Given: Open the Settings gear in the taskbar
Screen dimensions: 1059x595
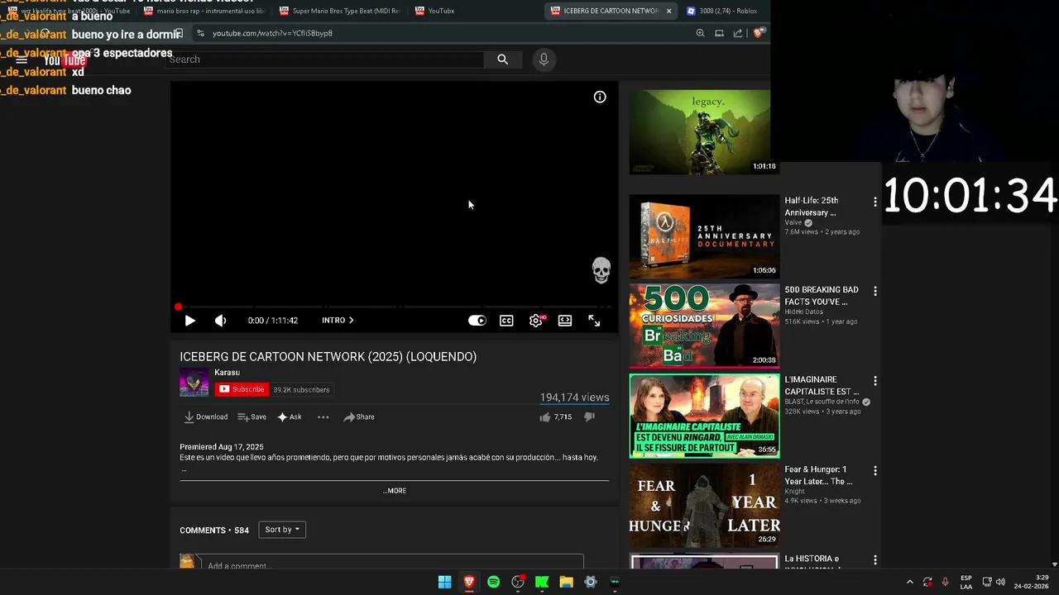Looking at the screenshot, I should [591, 582].
